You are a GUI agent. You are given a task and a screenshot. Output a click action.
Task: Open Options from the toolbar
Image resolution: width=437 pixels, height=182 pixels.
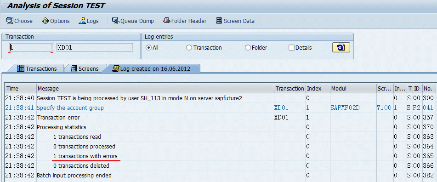tap(56, 21)
